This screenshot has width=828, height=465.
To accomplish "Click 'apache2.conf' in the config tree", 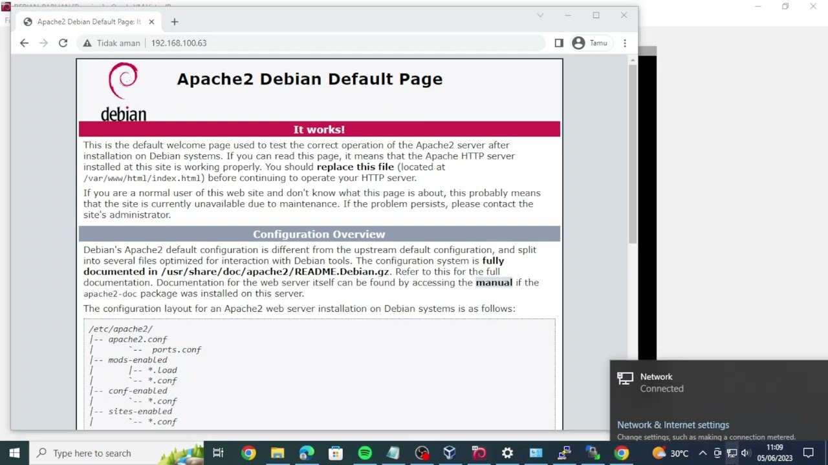I will coord(137,339).
